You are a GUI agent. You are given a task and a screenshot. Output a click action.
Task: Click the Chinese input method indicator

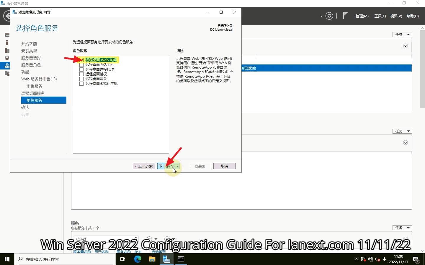384,259
